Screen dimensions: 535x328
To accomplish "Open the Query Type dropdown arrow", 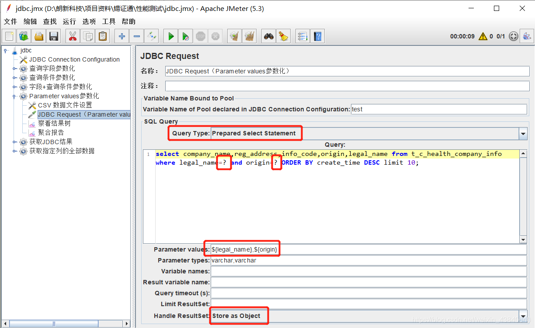I will (523, 134).
